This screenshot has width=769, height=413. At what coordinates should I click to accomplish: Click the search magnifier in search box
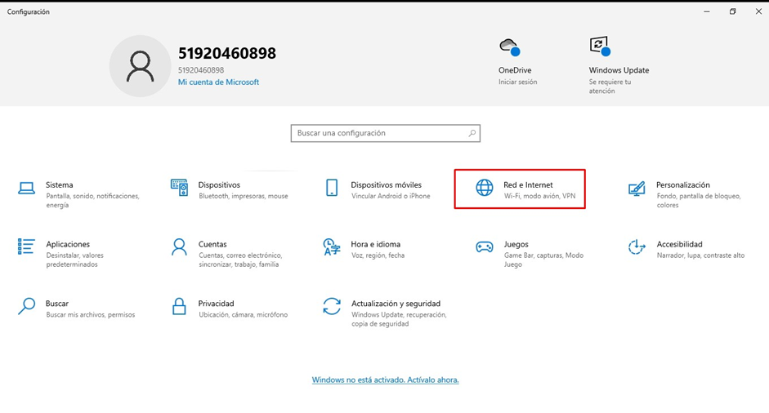point(472,133)
